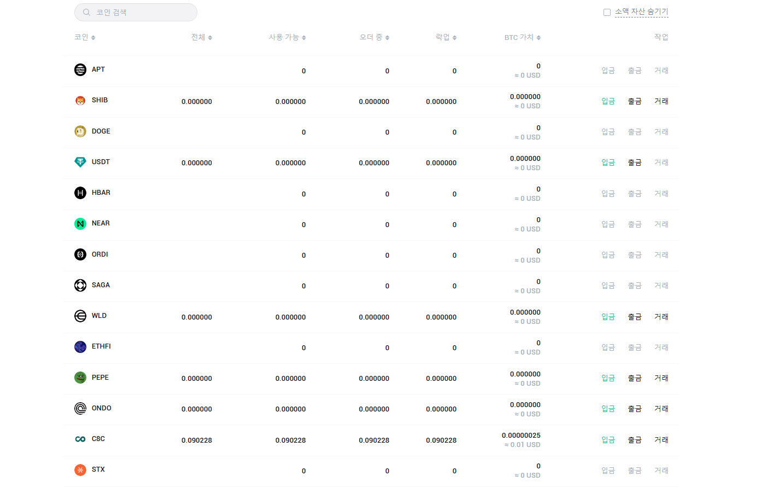
Task: Click the WLD Worldcoin icon
Action: [x=80, y=316]
